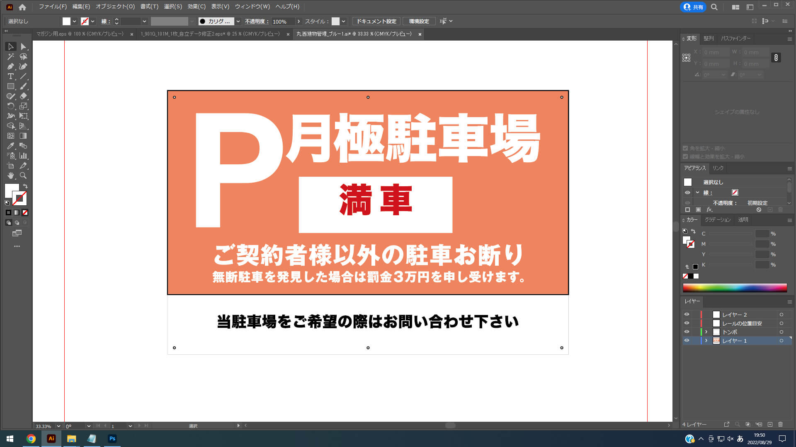
Task: Open the brush definition カリグ dropdown
Action: click(x=238, y=21)
